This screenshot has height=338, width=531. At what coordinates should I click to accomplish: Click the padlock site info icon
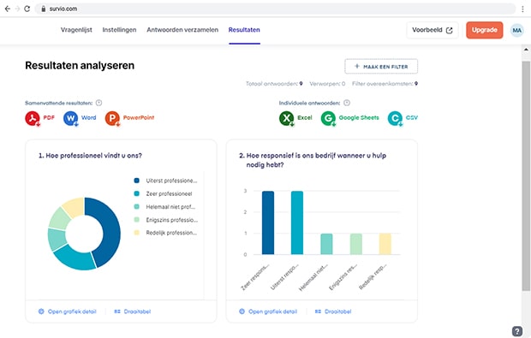44,9
